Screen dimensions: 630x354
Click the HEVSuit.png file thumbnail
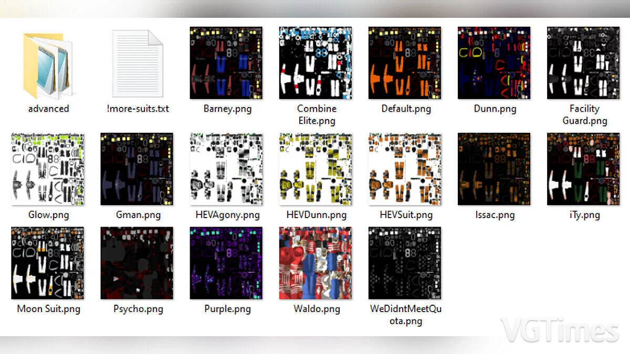click(405, 169)
